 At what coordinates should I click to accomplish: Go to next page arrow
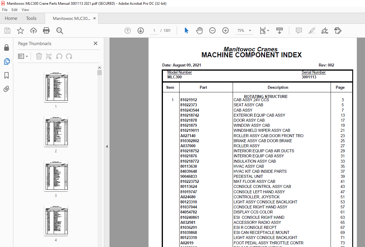[x=141, y=31]
